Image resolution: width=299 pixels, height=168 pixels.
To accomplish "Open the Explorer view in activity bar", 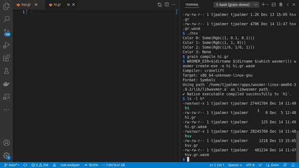I will [x=6, y=6].
